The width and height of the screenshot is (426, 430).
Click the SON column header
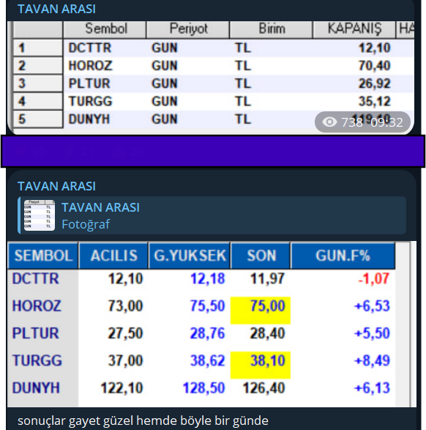pos(261,256)
